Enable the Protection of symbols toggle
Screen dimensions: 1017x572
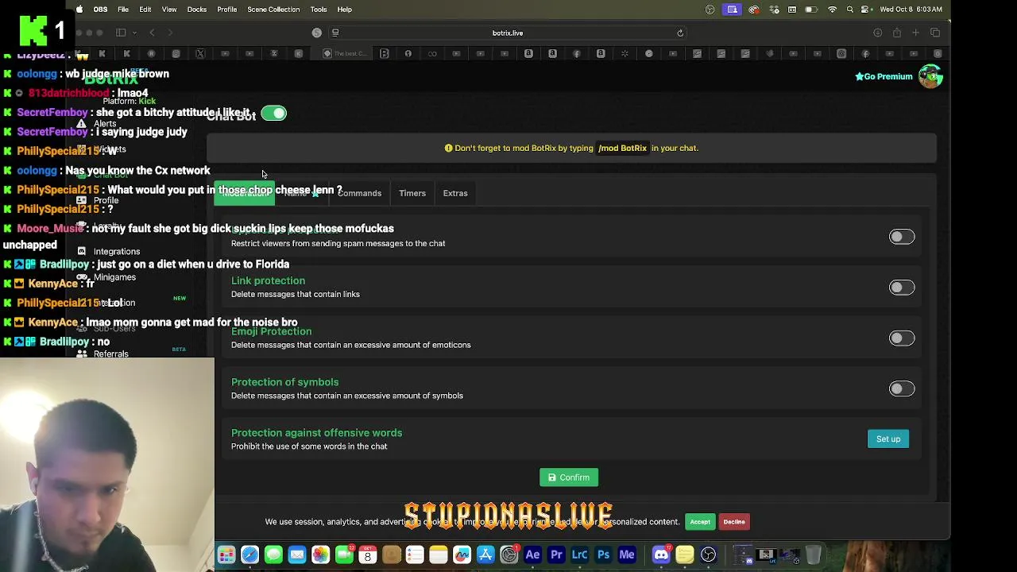click(x=902, y=389)
